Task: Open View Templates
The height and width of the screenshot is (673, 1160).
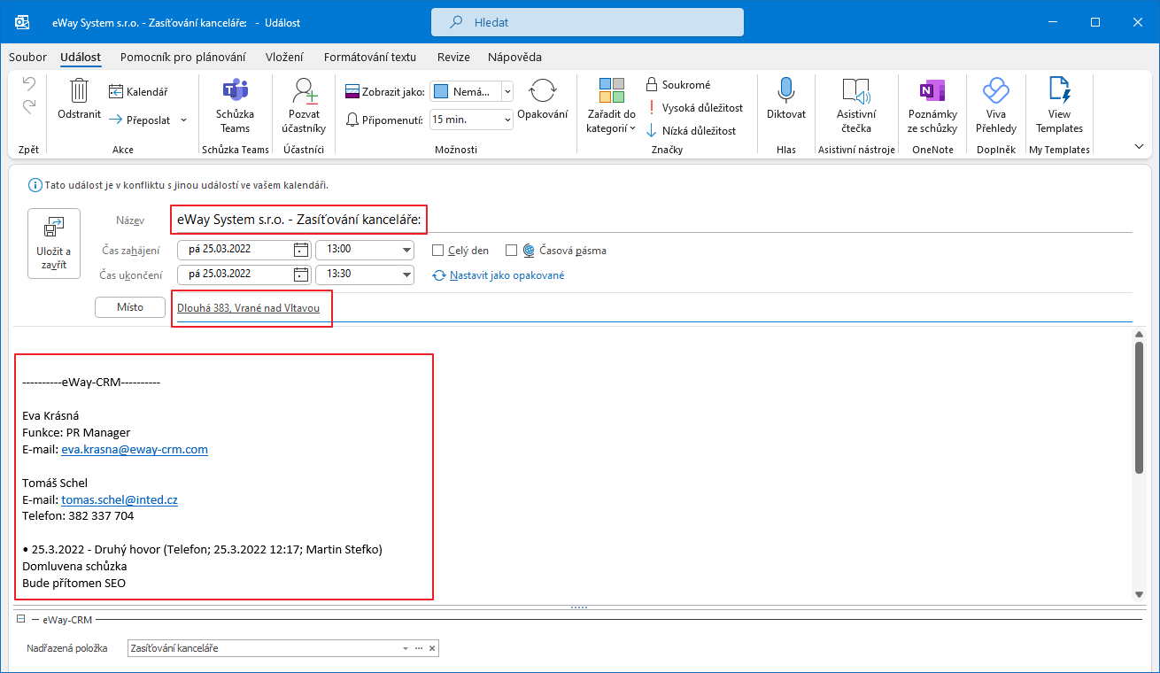Action: point(1059,106)
